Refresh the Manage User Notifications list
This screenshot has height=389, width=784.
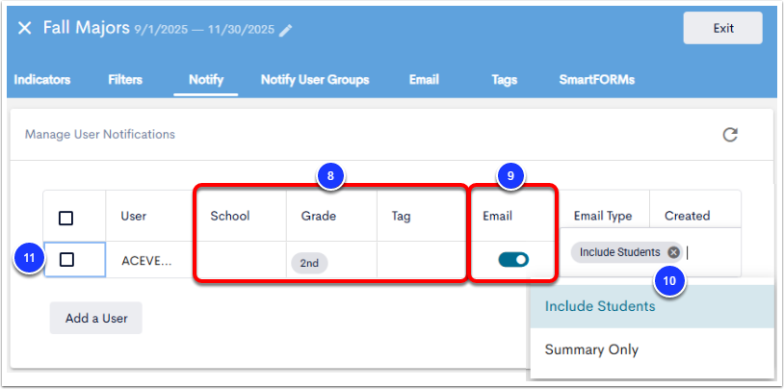tap(730, 135)
